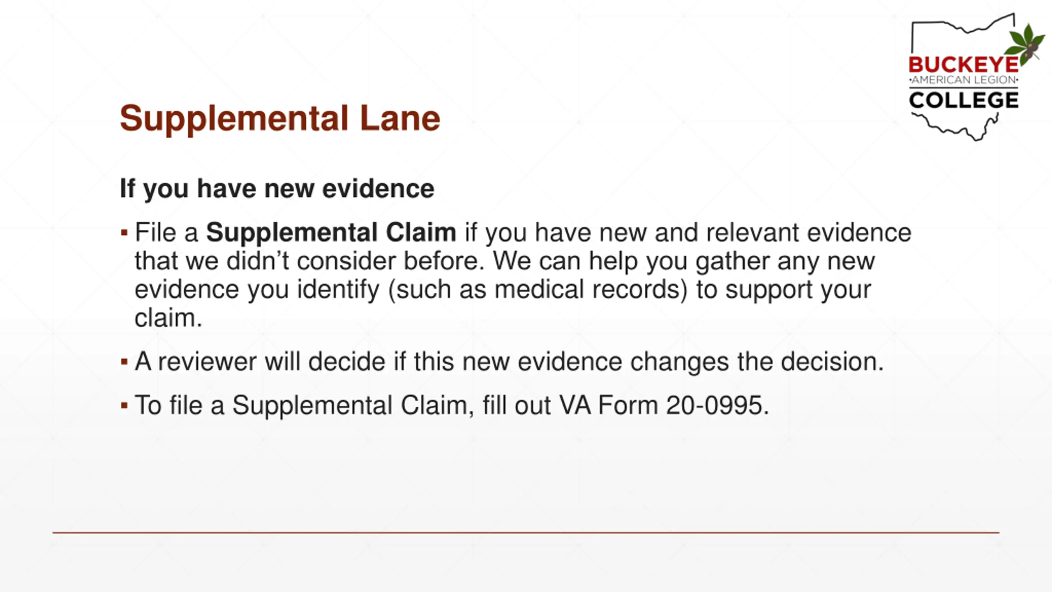Click the word 'claim.' ending first bullet
The width and height of the screenshot is (1052, 592).
pos(168,318)
